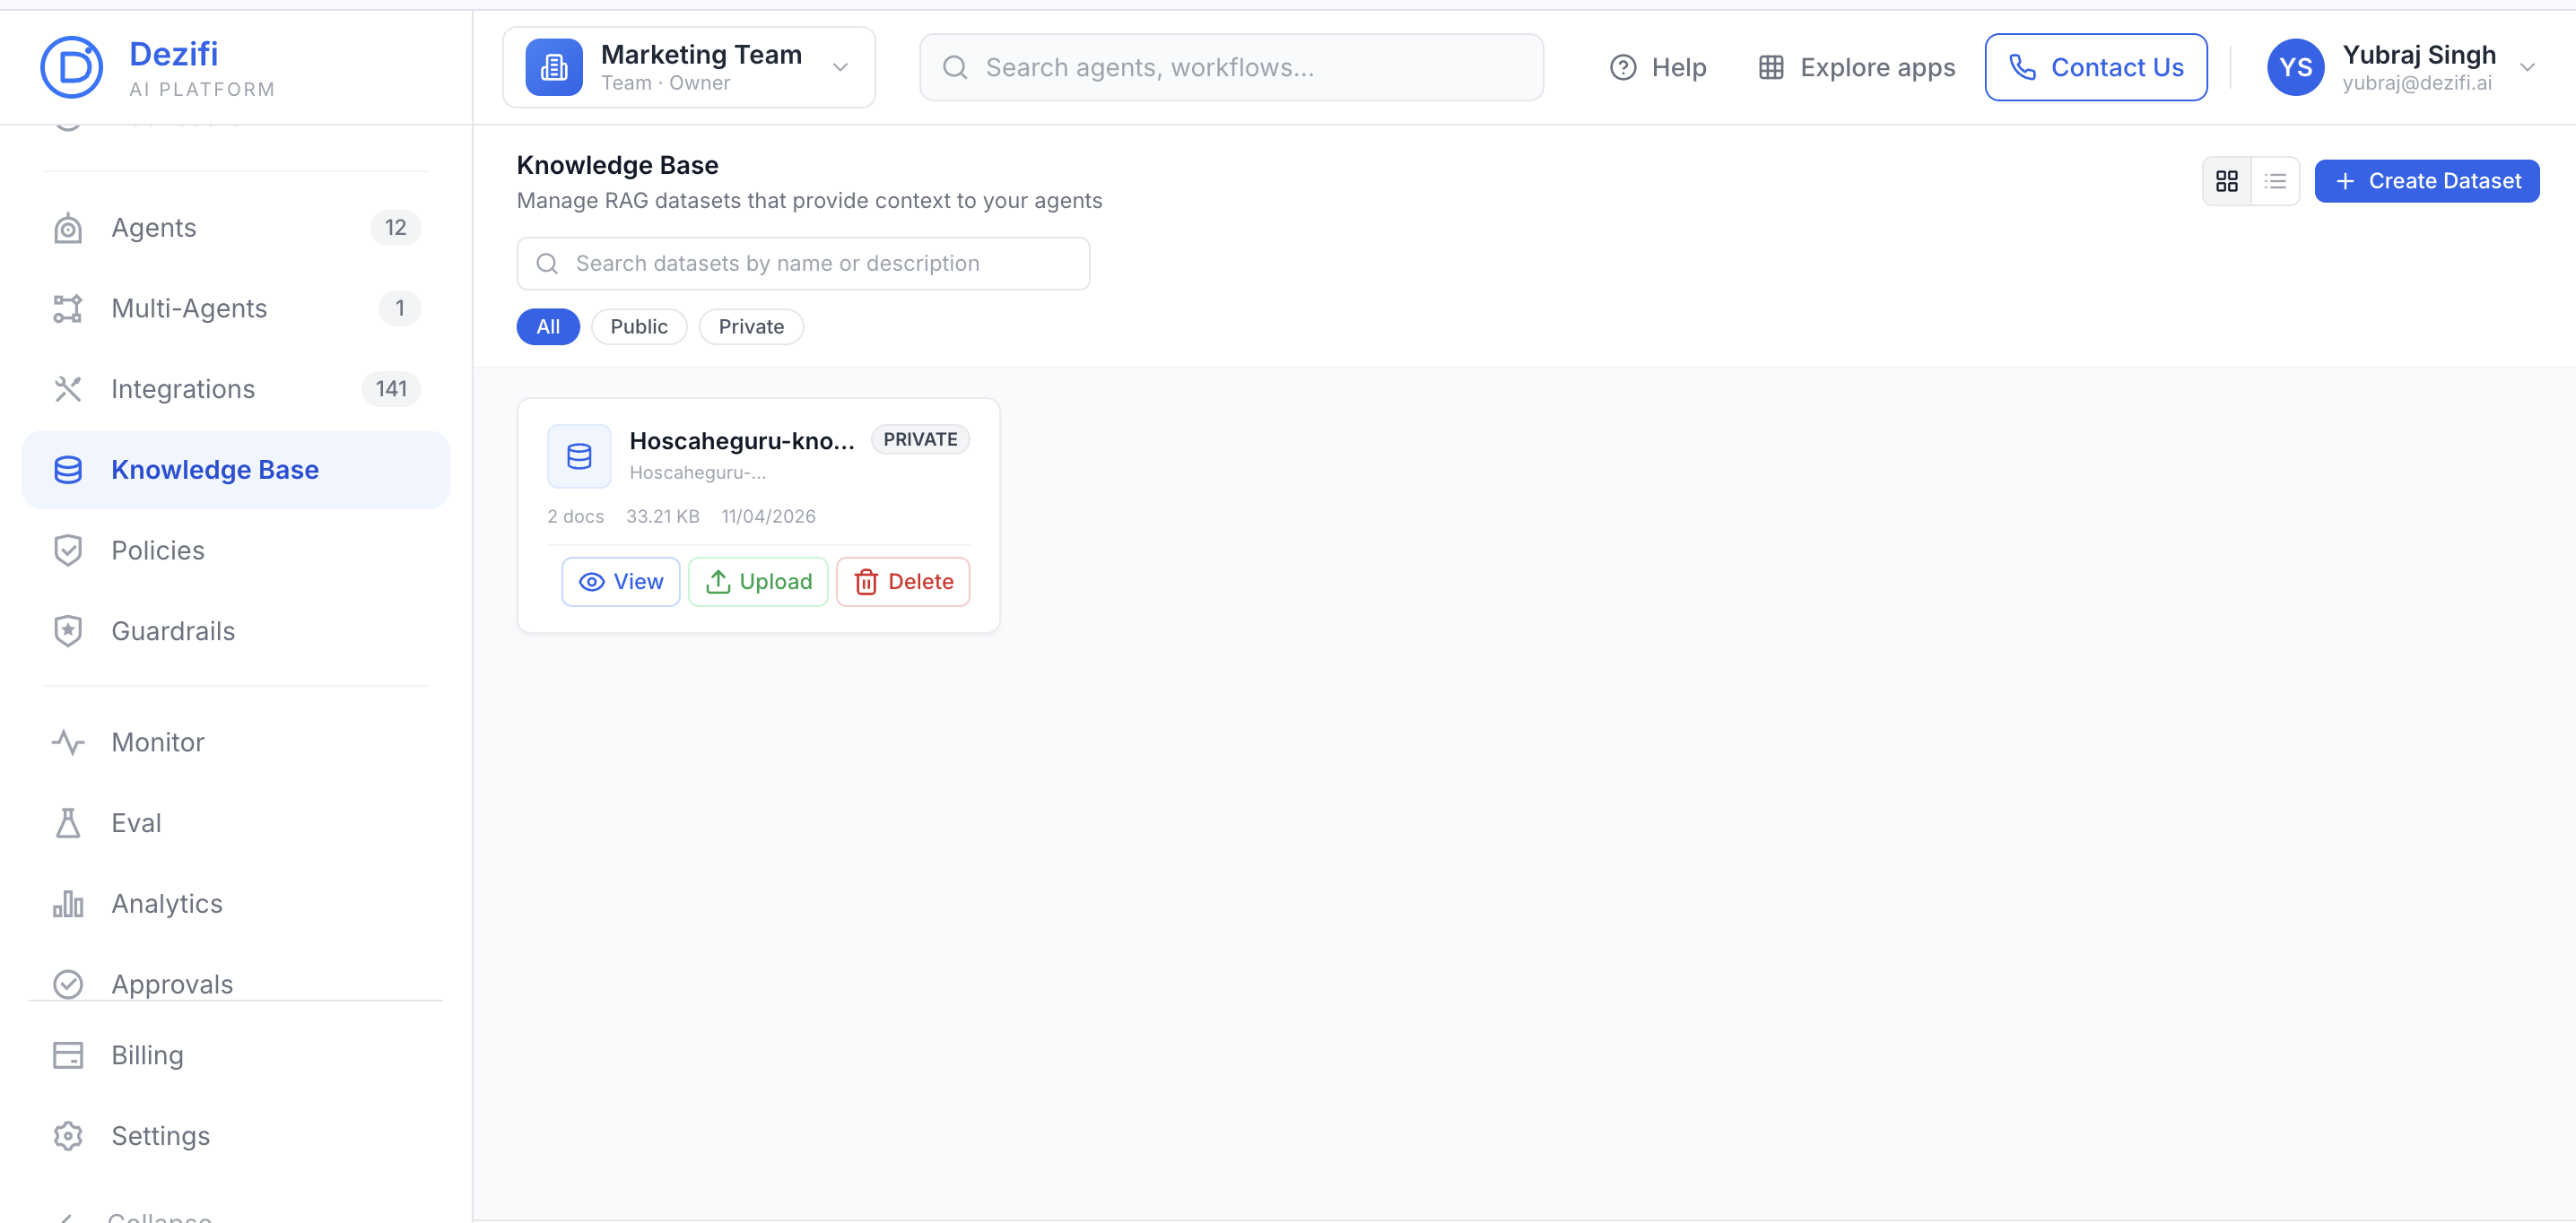Filter datasets by Public
Screen dimensions: 2576x1223
coord(639,327)
